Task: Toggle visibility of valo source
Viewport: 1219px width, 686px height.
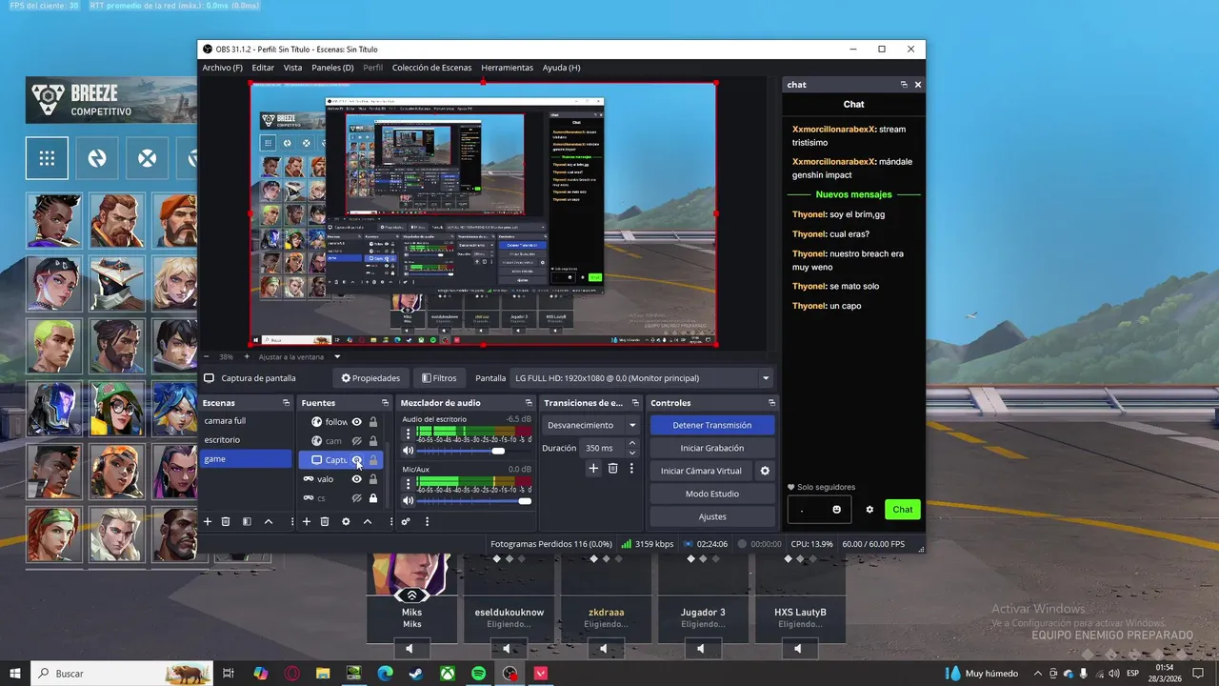Action: click(x=357, y=479)
